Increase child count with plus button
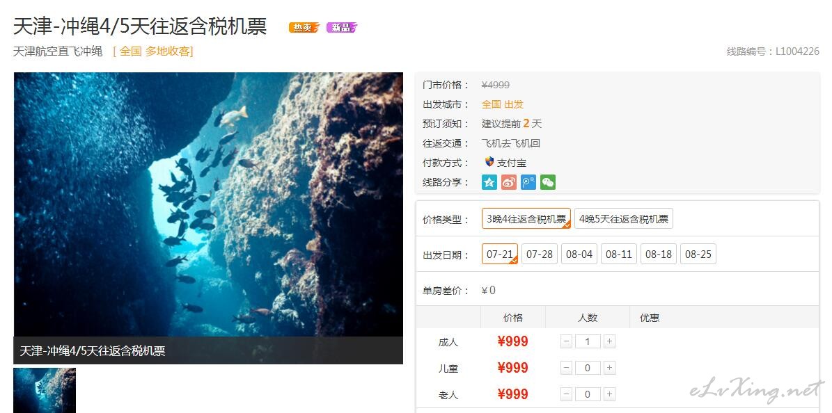The height and width of the screenshot is (413, 832). [x=609, y=368]
